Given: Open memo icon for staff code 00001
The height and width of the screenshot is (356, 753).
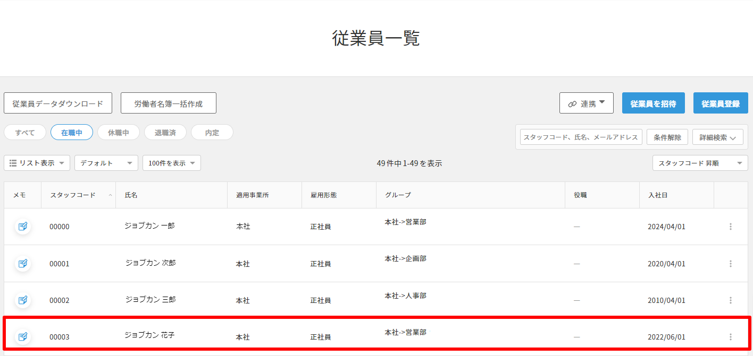Looking at the screenshot, I should click(x=22, y=263).
